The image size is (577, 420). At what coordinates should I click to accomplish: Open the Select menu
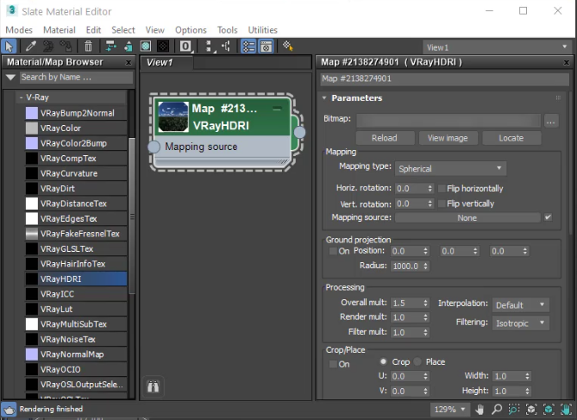click(x=123, y=30)
